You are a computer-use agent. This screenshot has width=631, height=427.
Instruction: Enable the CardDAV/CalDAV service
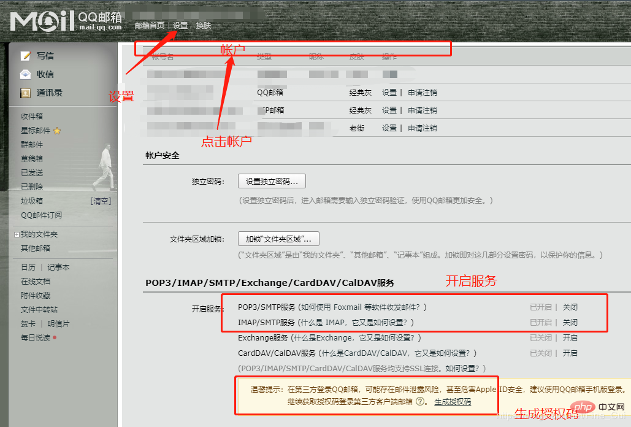coord(570,352)
